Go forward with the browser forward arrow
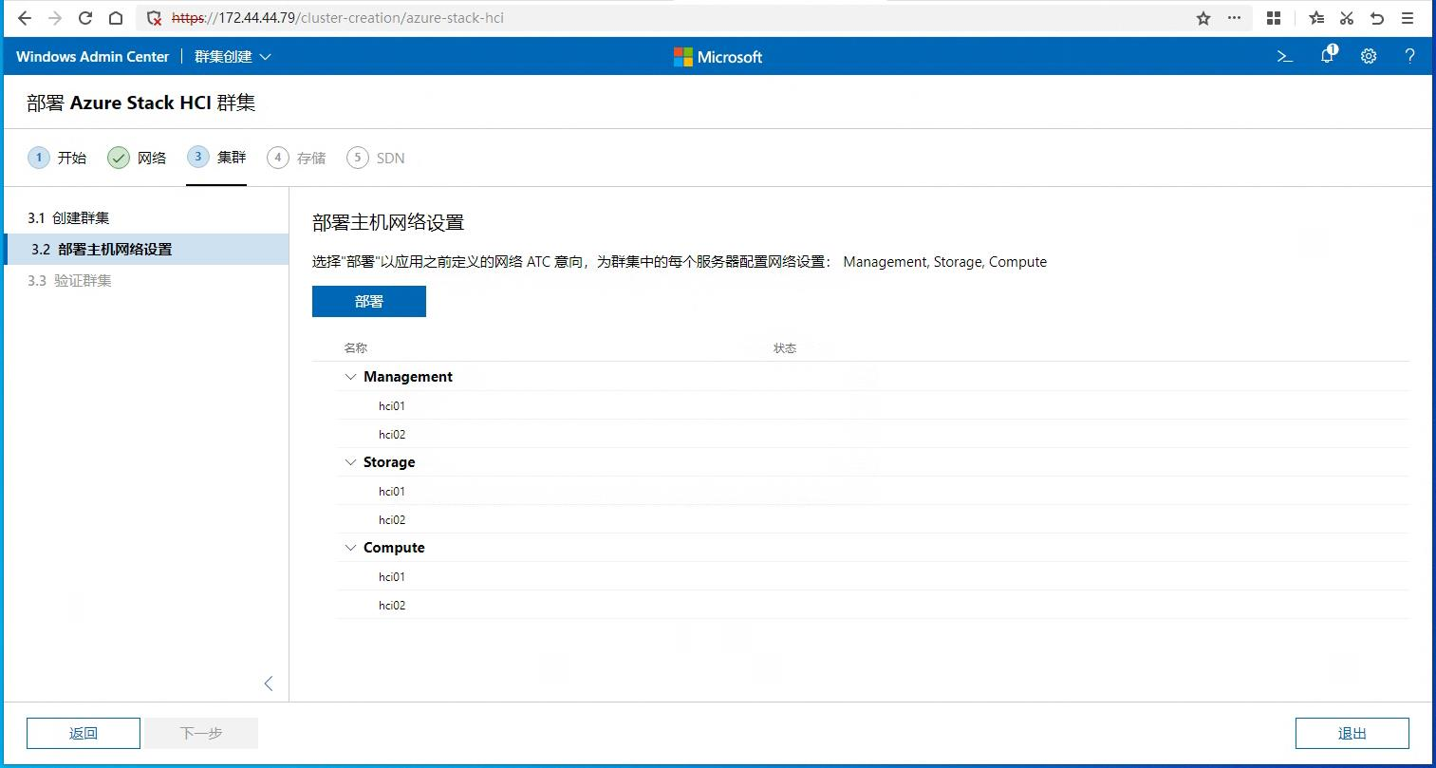 [x=55, y=18]
